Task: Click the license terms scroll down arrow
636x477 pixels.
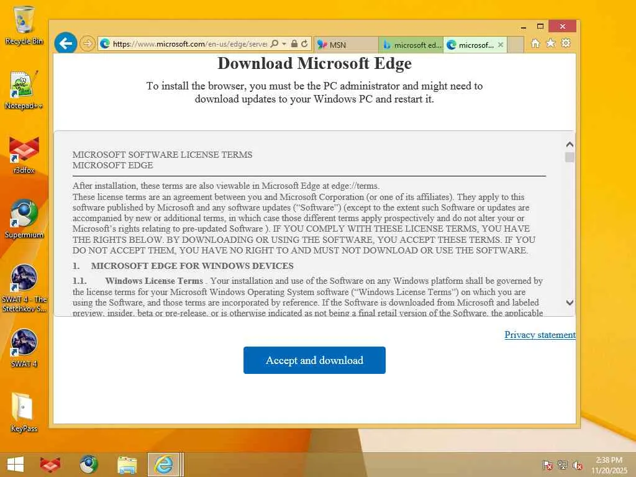Action: pyautogui.click(x=570, y=302)
